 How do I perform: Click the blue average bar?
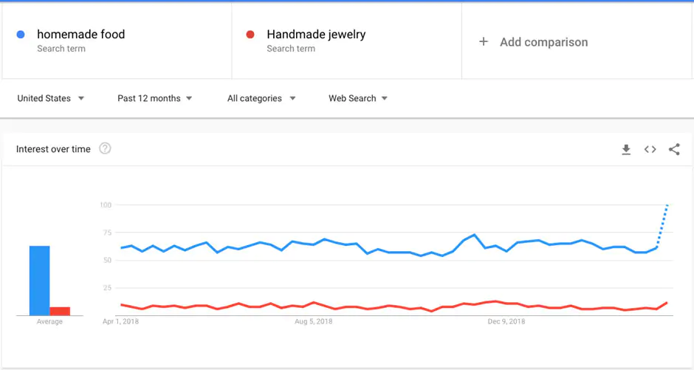tap(40, 281)
